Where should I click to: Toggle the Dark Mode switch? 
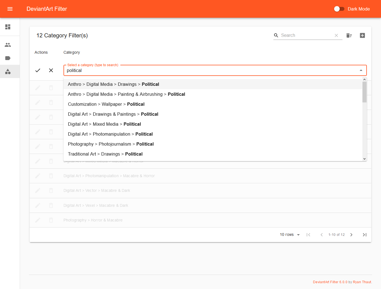pos(339,9)
